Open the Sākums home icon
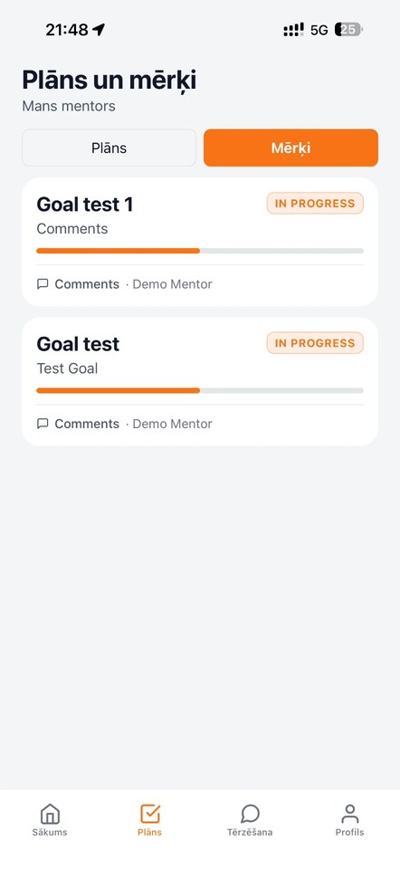400x869 pixels. 50,814
